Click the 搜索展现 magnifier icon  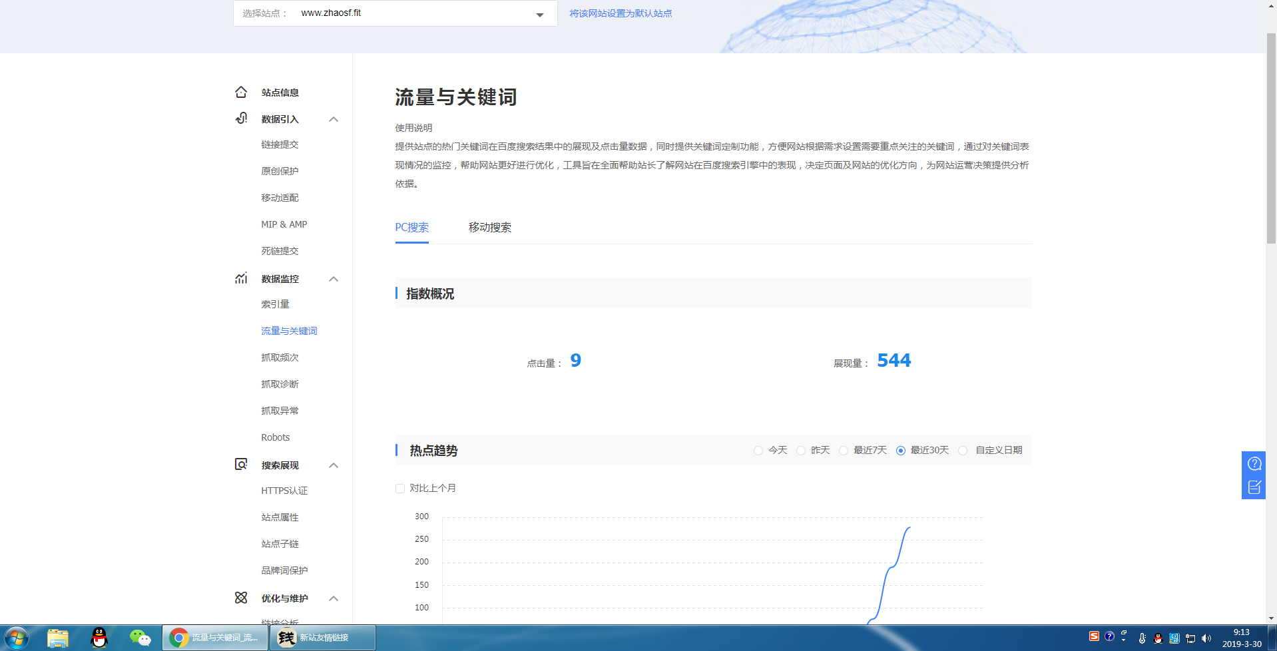[241, 464]
